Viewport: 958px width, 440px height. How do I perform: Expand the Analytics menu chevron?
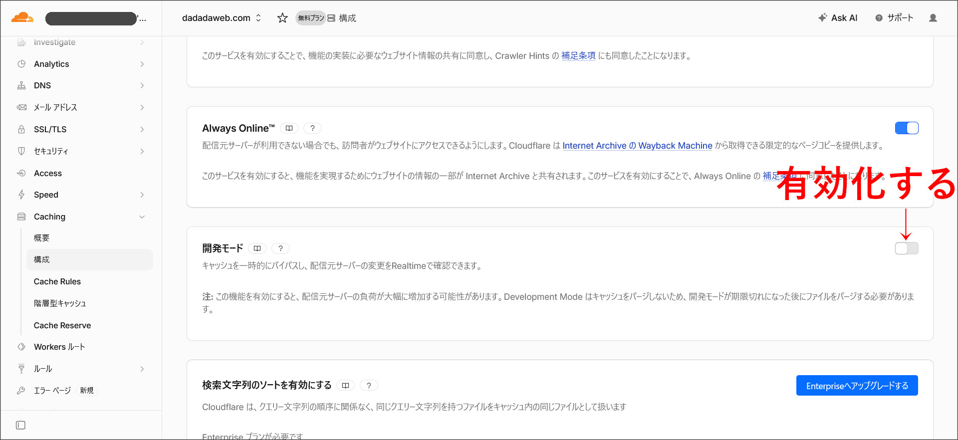[142, 64]
